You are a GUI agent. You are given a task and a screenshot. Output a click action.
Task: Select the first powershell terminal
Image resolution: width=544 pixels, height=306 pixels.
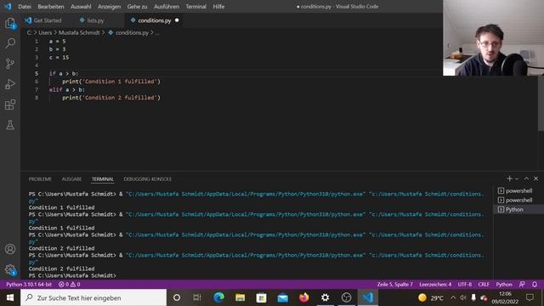(518, 190)
